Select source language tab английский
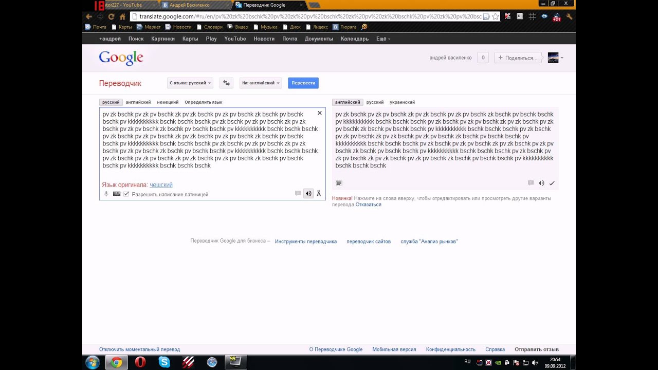This screenshot has width=658, height=370. [x=138, y=102]
